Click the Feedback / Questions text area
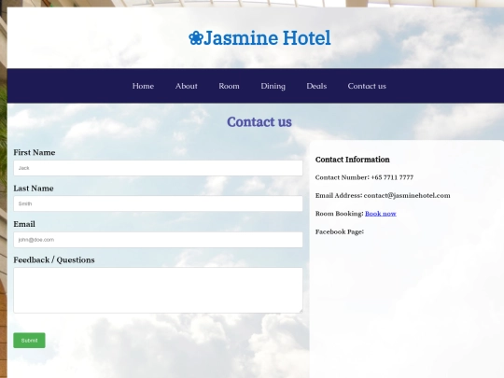This screenshot has height=378, width=504. [158, 290]
